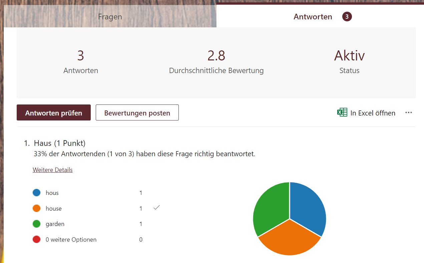Open the ellipsis dropdown near In Excel öffnen
The height and width of the screenshot is (263, 424).
pyautogui.click(x=408, y=112)
